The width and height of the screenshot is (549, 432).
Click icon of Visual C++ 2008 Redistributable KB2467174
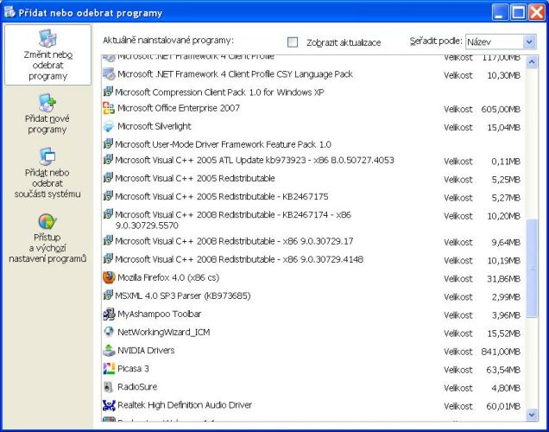click(x=108, y=214)
